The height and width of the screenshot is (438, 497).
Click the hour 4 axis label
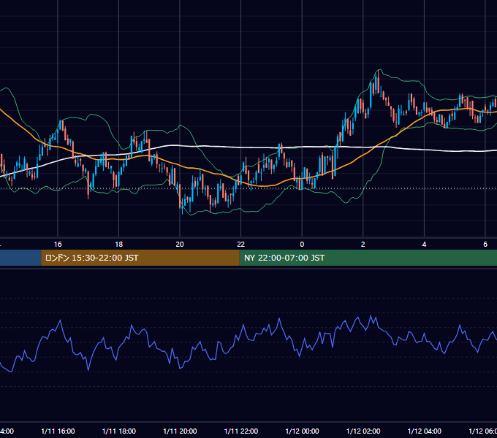424,245
